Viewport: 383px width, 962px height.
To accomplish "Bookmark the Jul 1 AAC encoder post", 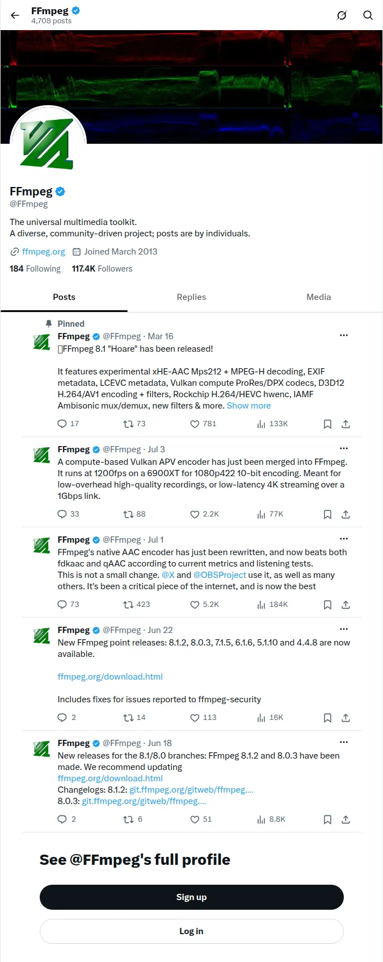I will point(327,605).
